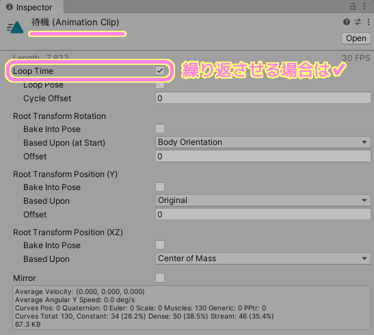Click the Root Transform Rotation Offset field
This screenshot has width=374, height=335.
pyautogui.click(x=263, y=156)
